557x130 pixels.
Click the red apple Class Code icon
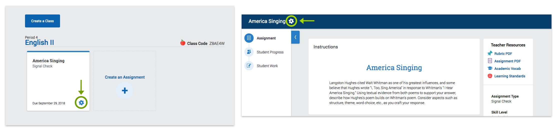coord(183,43)
